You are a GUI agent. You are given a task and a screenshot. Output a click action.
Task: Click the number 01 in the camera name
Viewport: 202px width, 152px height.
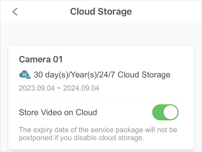pyautogui.click(x=57, y=60)
